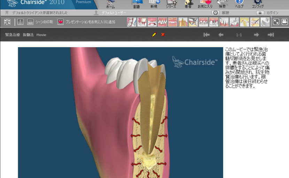Click the 履歴 (History) label
This screenshot has width=289, height=178.
pos(226,13)
